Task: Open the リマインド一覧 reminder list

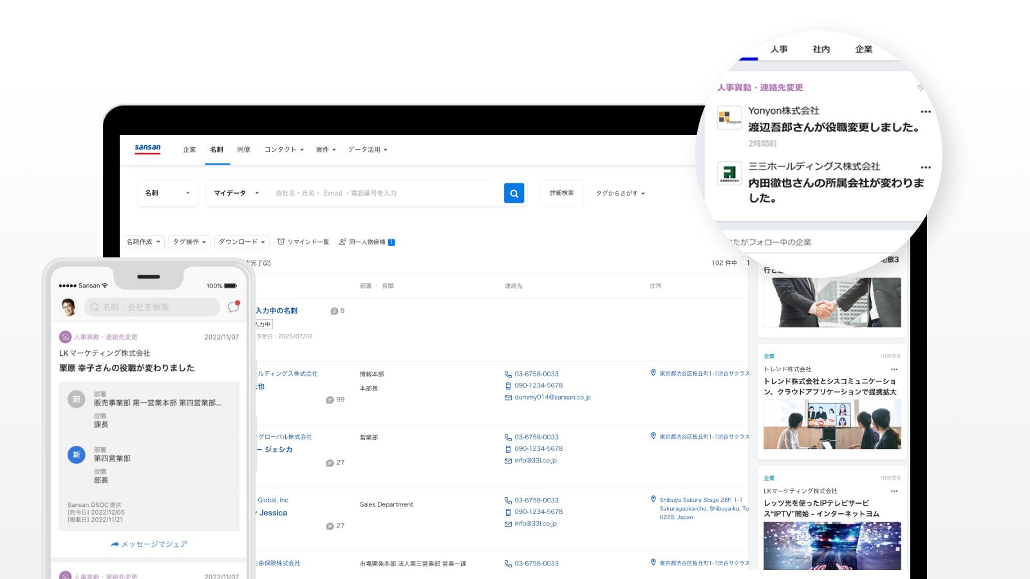Action: [303, 242]
